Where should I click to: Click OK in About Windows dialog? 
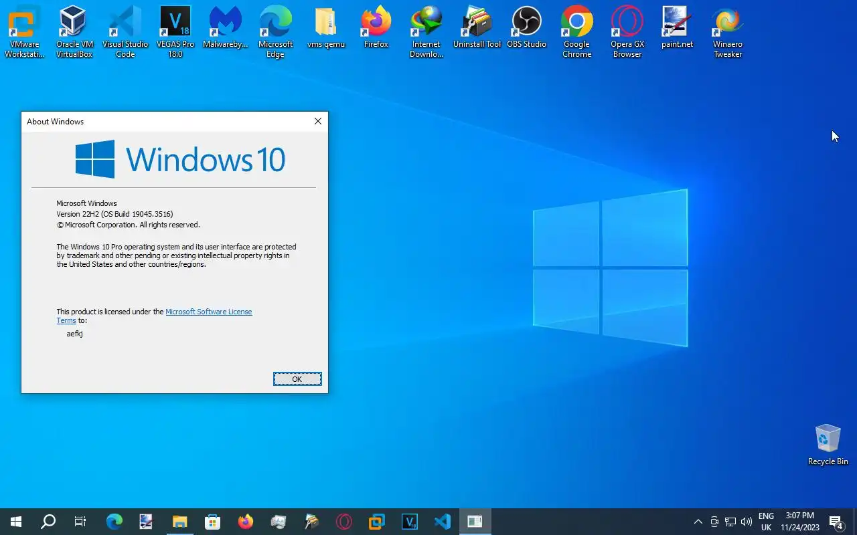[x=297, y=379]
